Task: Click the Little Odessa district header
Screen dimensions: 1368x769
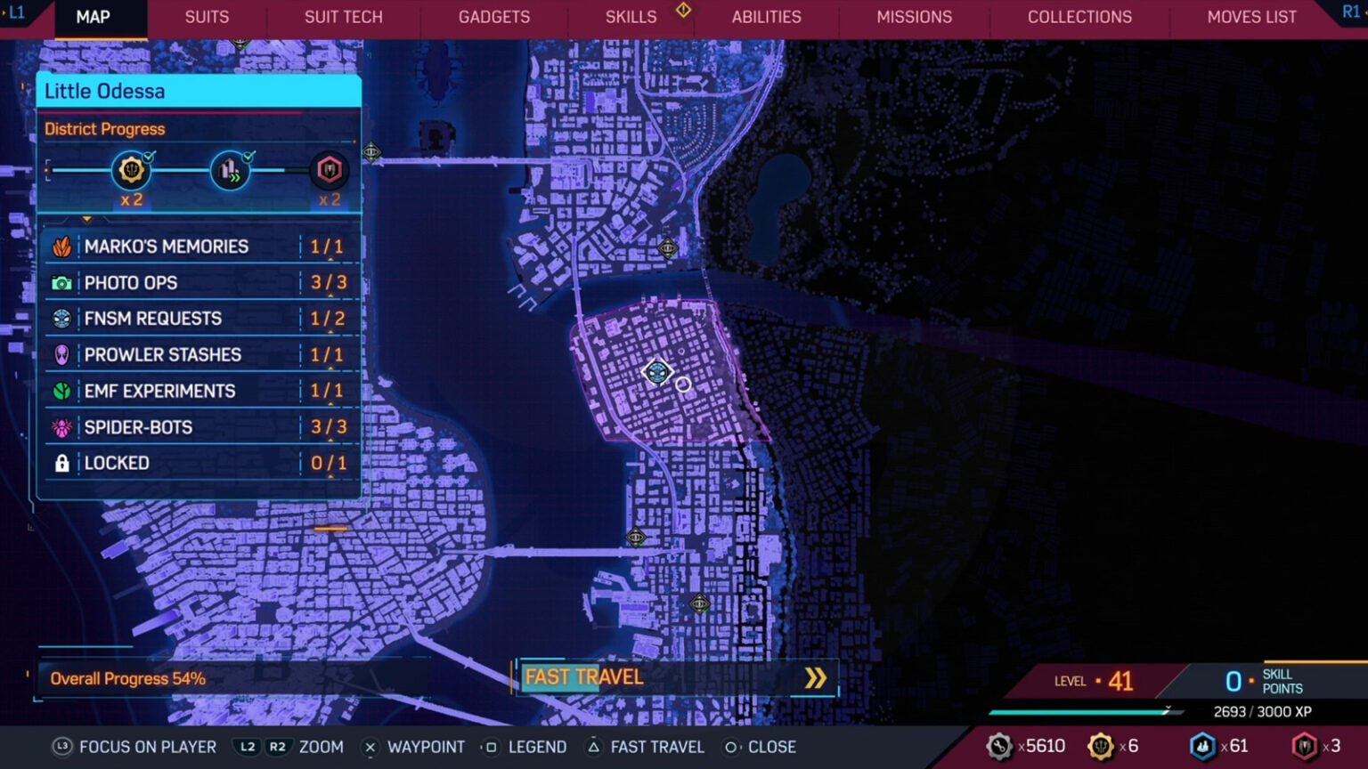Action: [x=199, y=91]
